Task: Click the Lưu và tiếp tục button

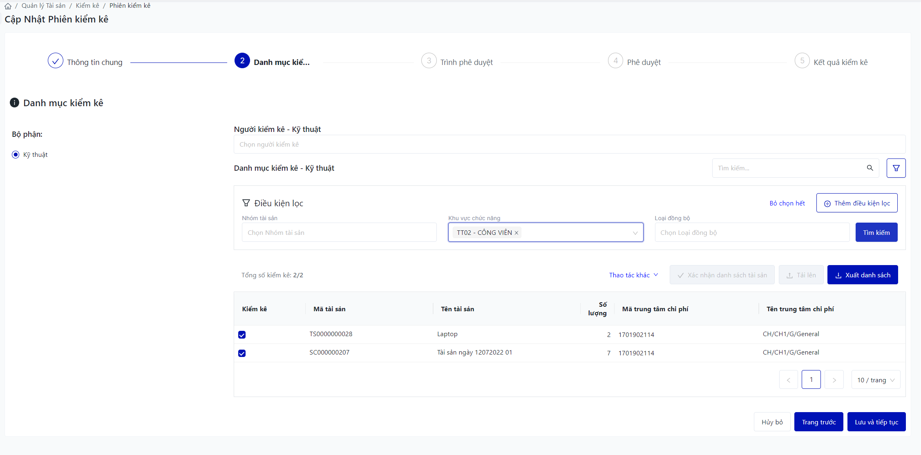Action: pyautogui.click(x=876, y=422)
